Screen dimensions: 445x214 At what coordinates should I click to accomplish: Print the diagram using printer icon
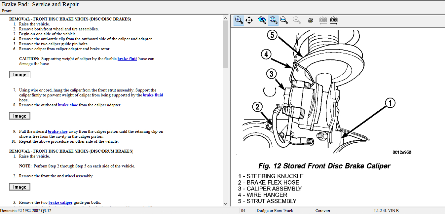pos(310,20)
